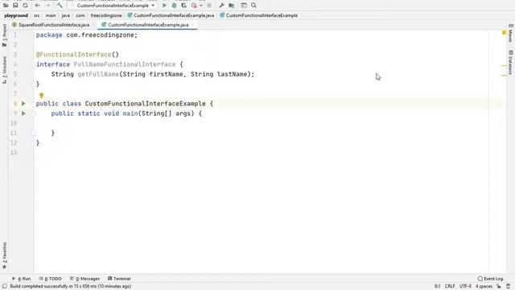This screenshot has width=515, height=290.
Task: Click the build completed status message
Action: 71,287
